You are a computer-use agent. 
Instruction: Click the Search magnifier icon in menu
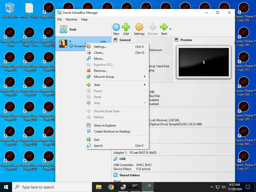coord(89,145)
